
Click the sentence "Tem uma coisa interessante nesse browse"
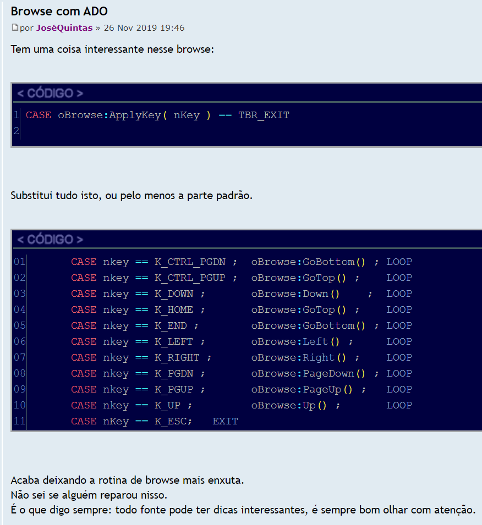point(112,49)
